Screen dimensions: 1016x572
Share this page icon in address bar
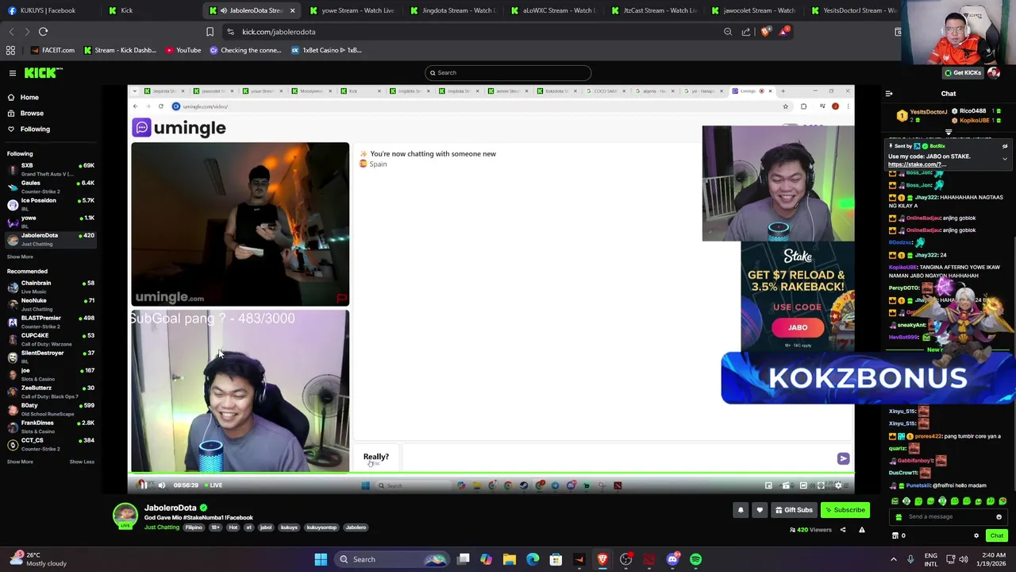point(746,32)
